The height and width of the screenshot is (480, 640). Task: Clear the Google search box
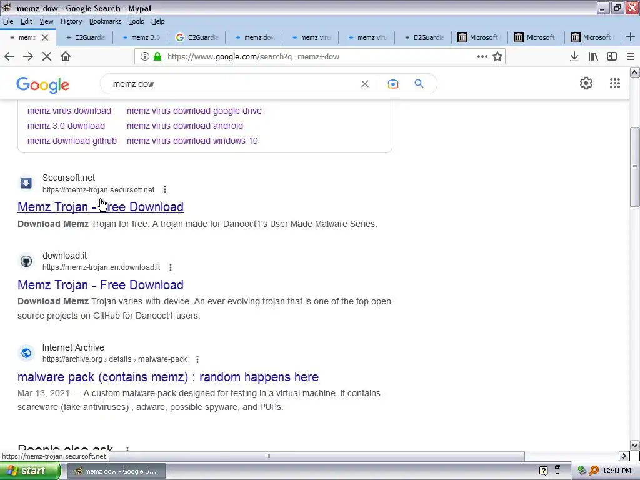point(365,84)
